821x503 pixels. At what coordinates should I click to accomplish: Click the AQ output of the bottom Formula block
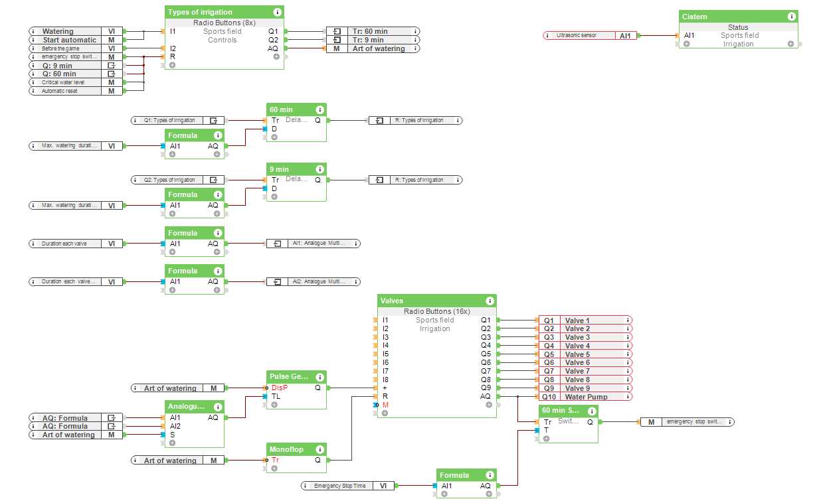click(487, 485)
